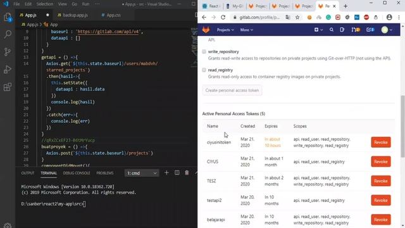The image size is (405, 228).
Task: Select the App.js editor tab
Action: point(34,15)
